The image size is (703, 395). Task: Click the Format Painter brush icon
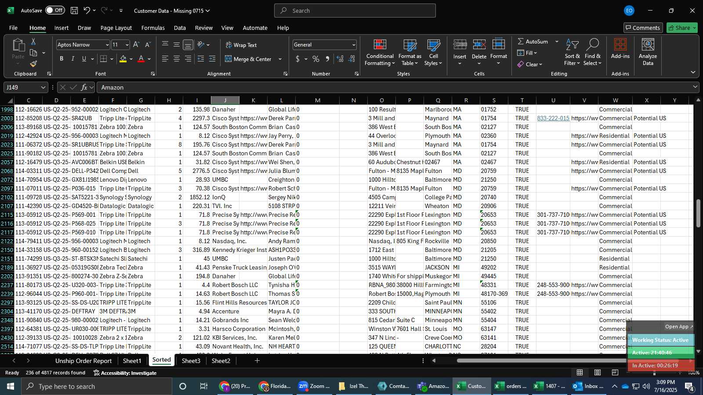click(x=33, y=64)
